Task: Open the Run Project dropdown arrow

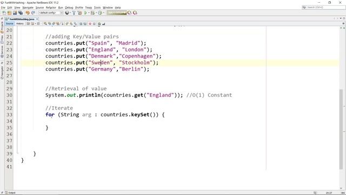Action: [x=89, y=13]
